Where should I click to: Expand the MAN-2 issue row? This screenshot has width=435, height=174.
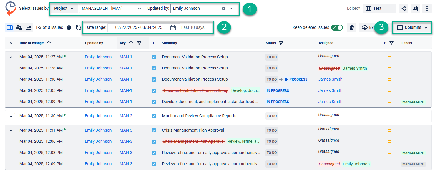click(x=11, y=116)
